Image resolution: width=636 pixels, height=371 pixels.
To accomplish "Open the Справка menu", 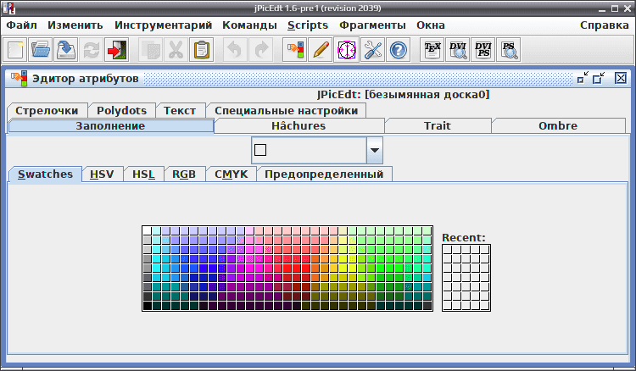I will click(x=605, y=25).
